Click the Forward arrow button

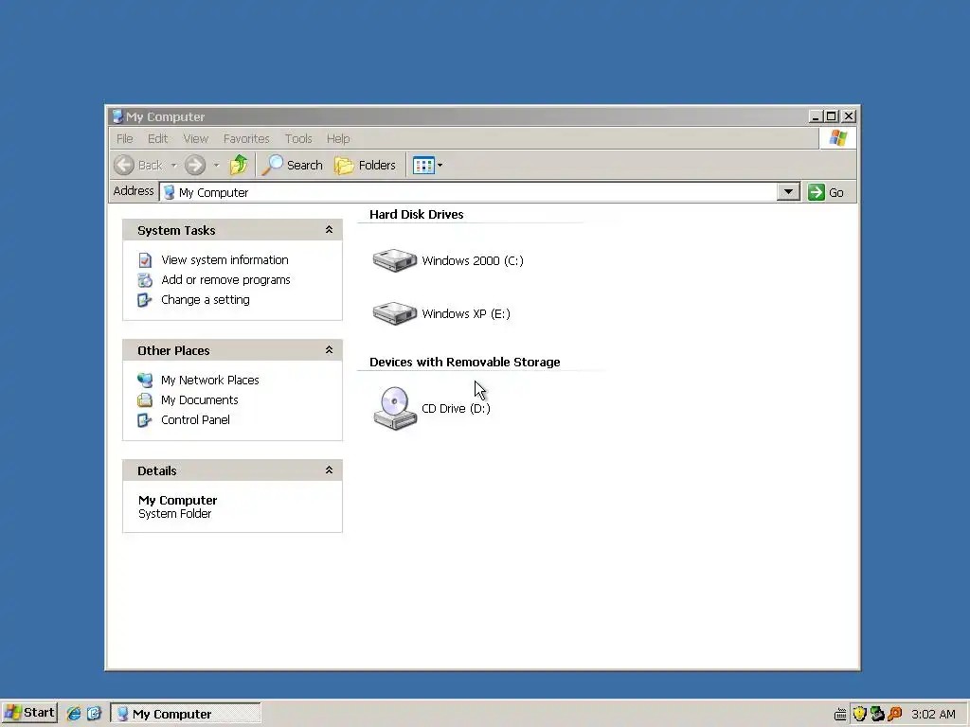(195, 165)
